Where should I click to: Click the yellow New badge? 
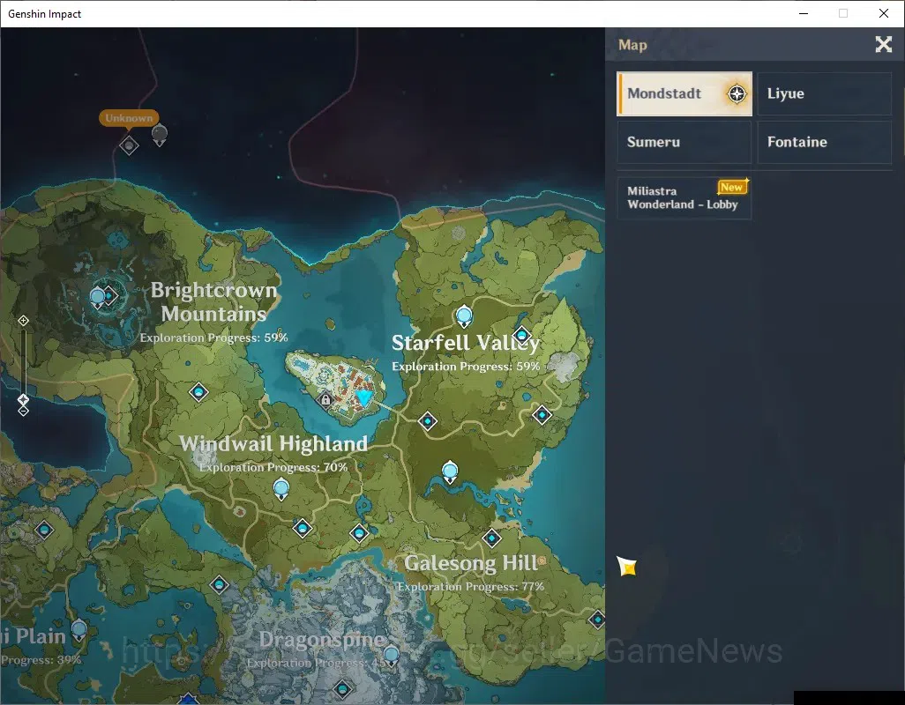tap(732, 187)
